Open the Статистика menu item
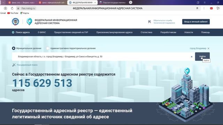The height and width of the screenshot is (125, 223). click(146, 32)
